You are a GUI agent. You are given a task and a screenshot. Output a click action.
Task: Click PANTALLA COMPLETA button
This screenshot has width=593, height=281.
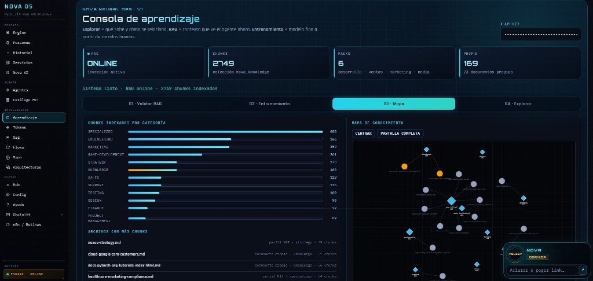[x=400, y=134]
